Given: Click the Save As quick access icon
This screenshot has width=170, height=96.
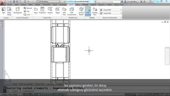Looking at the screenshot, I should click(x=17, y=2).
